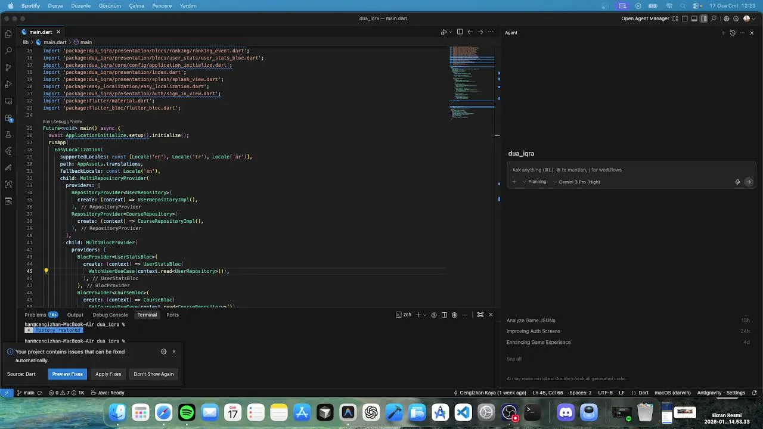This screenshot has height=429, width=763.
Task: Click the Preview Fixes button
Action: pyautogui.click(x=67, y=374)
